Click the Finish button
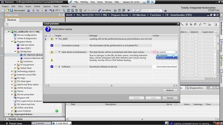The image size is (223, 125). tap(137, 98)
